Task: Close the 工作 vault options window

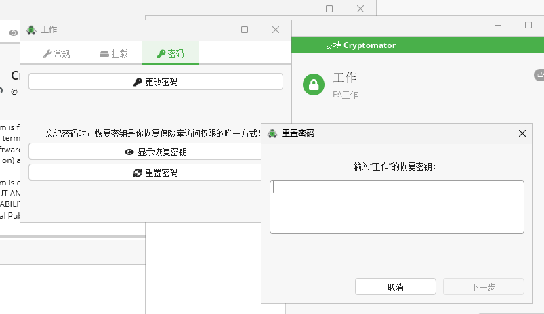Action: [x=276, y=30]
